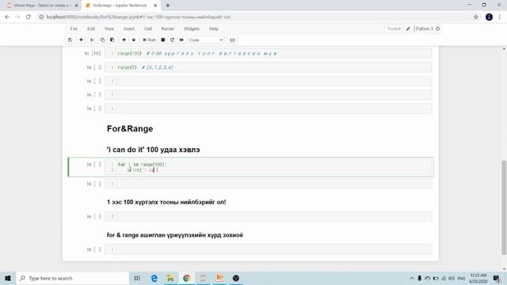The image size is (507, 285).
Task: Open the notification center icon
Action: pos(497,278)
